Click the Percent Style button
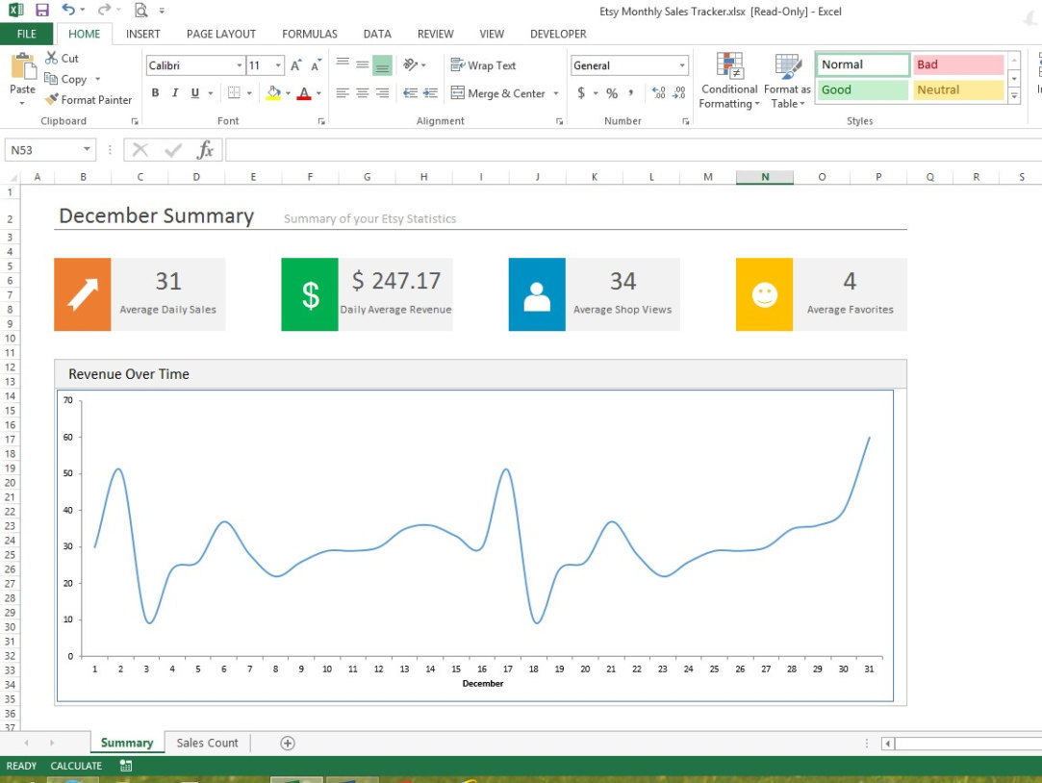 point(611,93)
